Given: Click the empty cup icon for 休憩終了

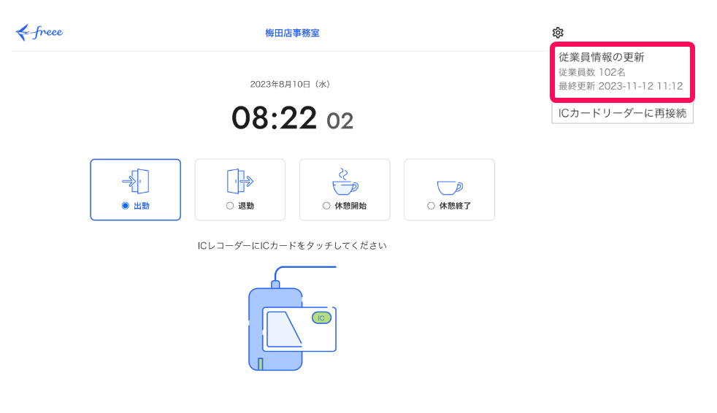Looking at the screenshot, I should 450,188.
